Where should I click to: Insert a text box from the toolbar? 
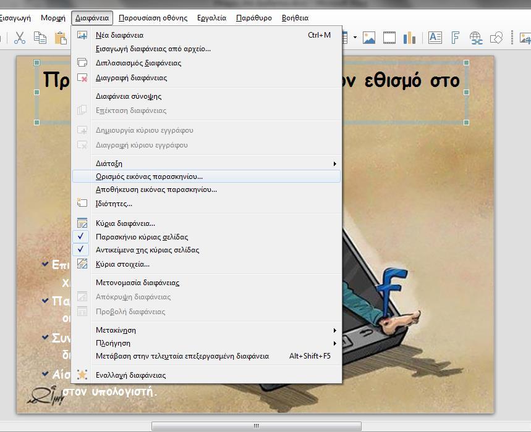(435, 38)
